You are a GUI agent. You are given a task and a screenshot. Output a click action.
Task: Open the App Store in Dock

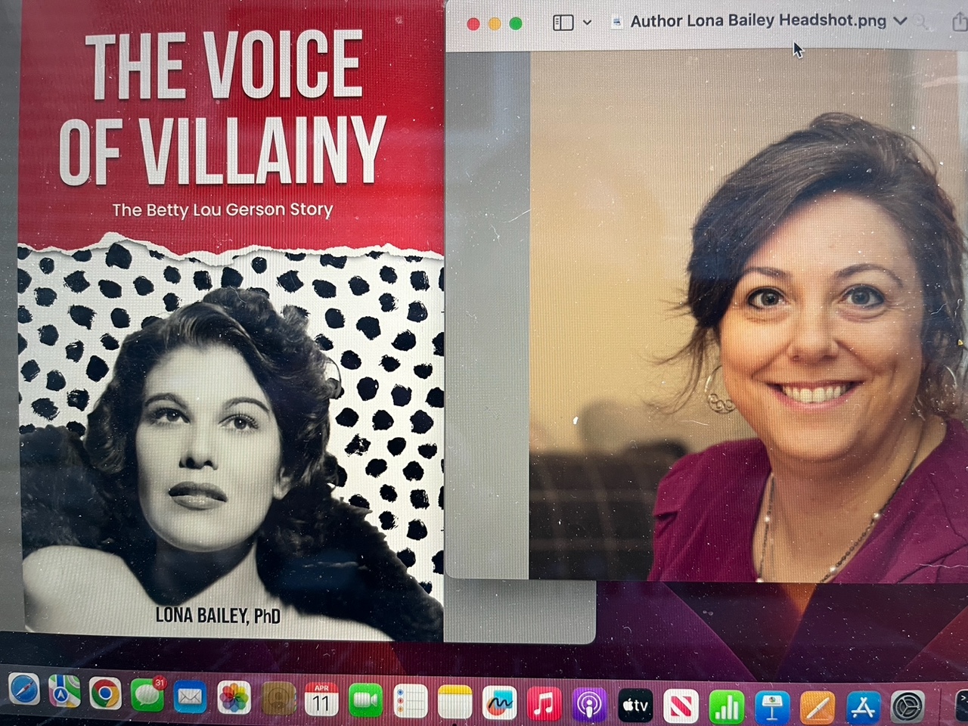(x=862, y=708)
